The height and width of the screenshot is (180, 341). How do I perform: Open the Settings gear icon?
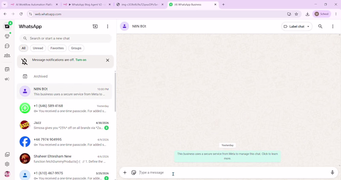[x=7, y=164]
